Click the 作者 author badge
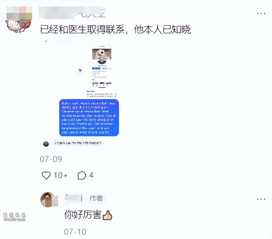This screenshot has height=239, width=272. (96, 198)
